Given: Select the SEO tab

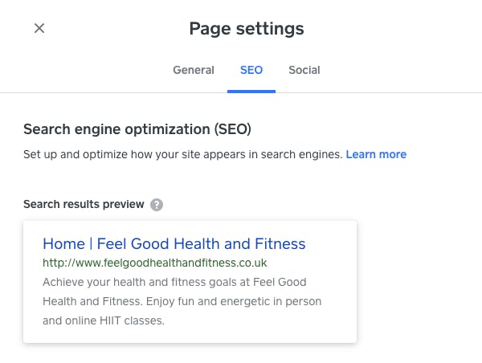Looking at the screenshot, I should (251, 70).
